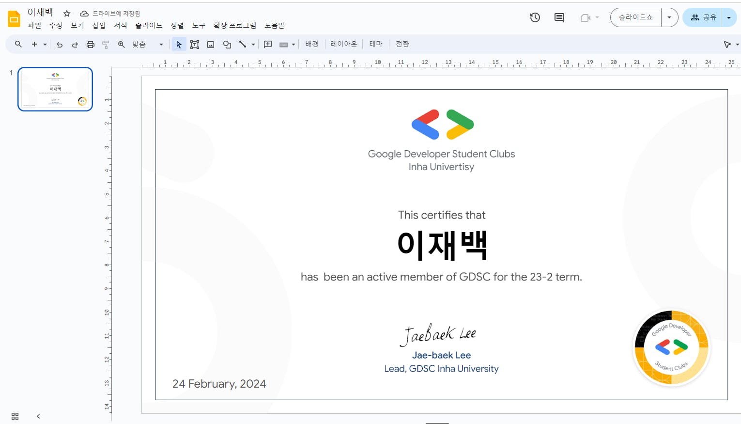Image resolution: width=741 pixels, height=424 pixels.
Task: Select the "active member of GDSC" sentence
Action: click(441, 277)
